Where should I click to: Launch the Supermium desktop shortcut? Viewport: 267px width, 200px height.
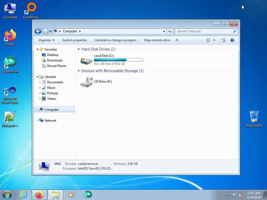click(10, 65)
